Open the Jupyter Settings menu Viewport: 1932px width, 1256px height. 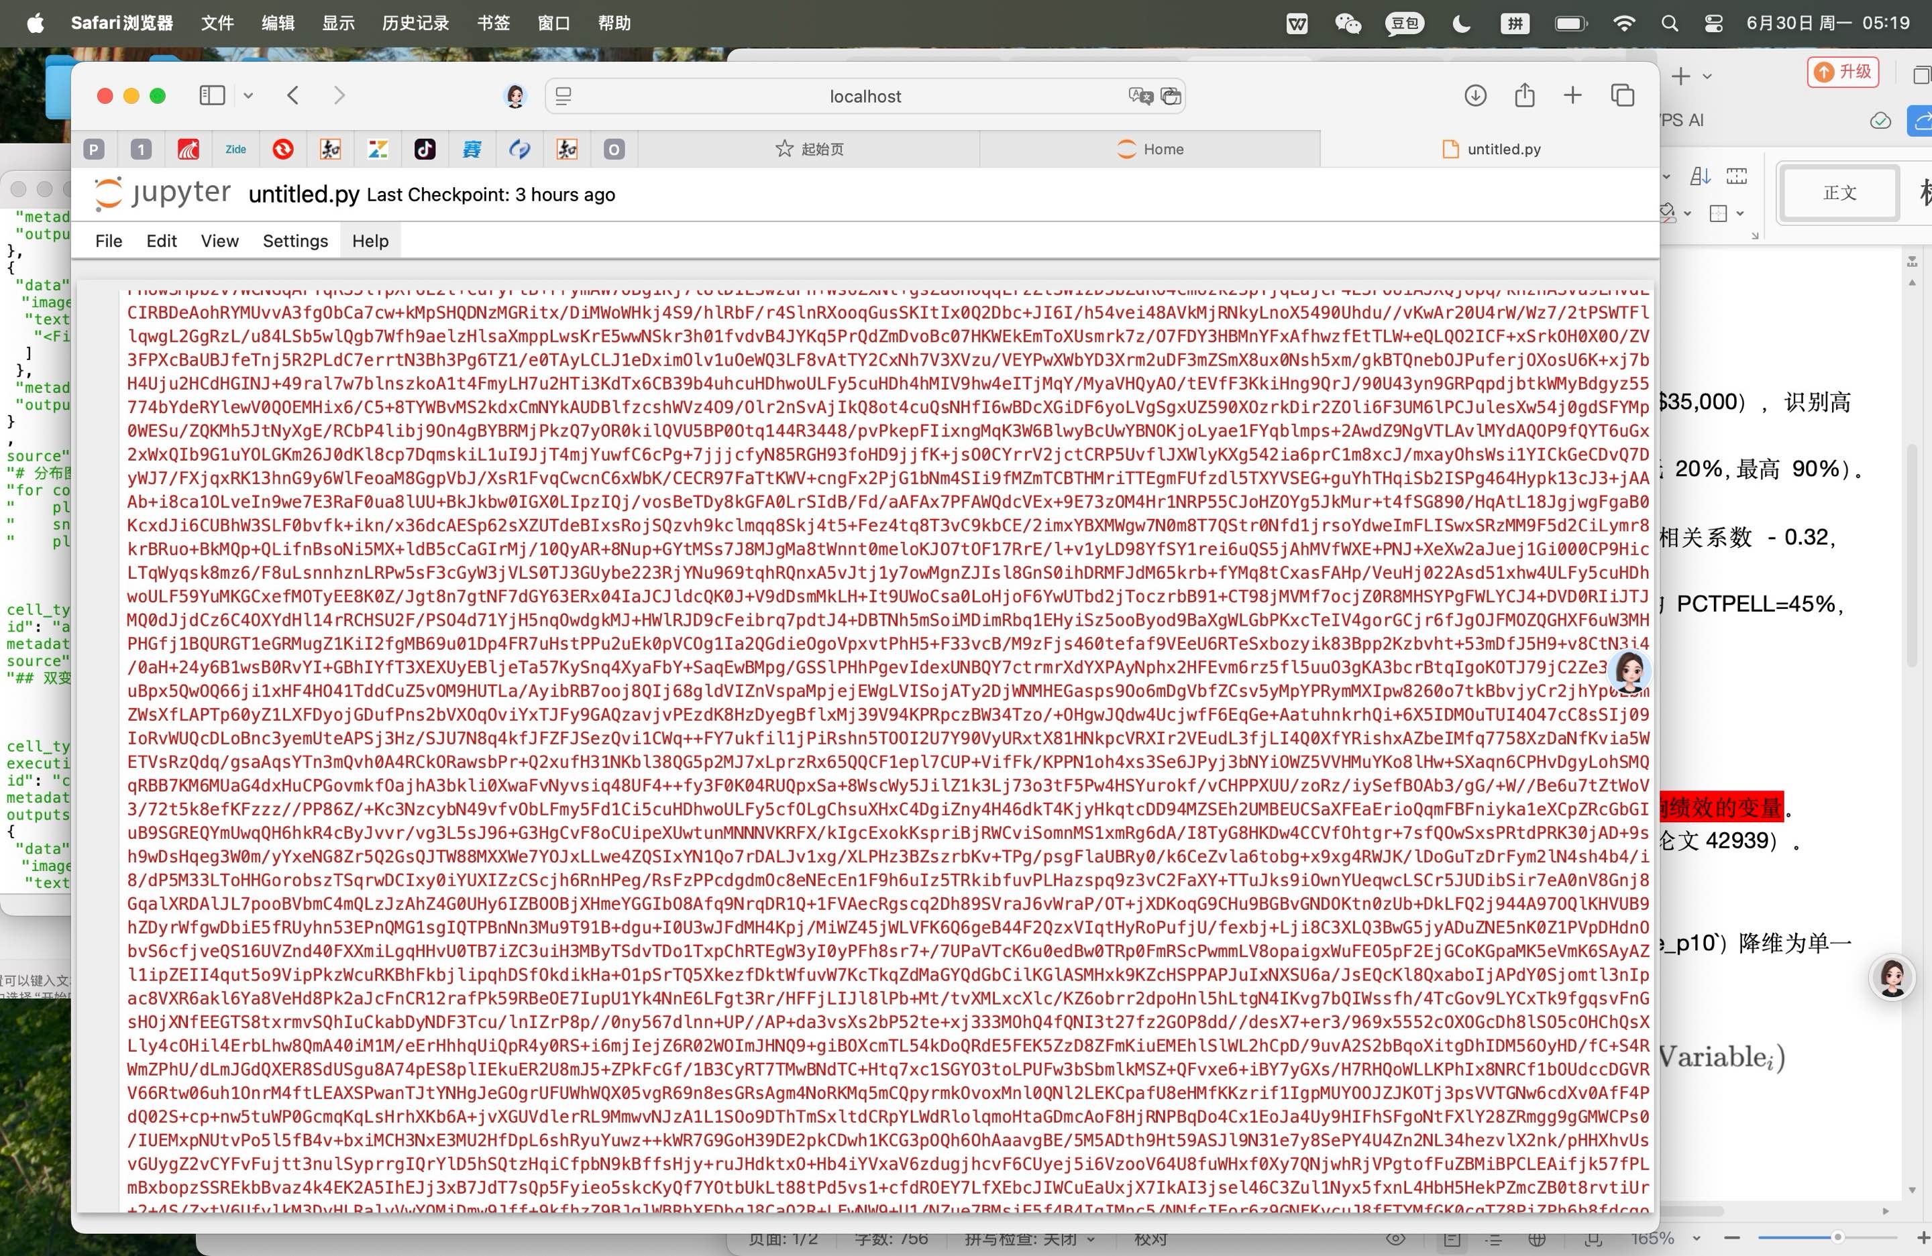[x=294, y=241]
